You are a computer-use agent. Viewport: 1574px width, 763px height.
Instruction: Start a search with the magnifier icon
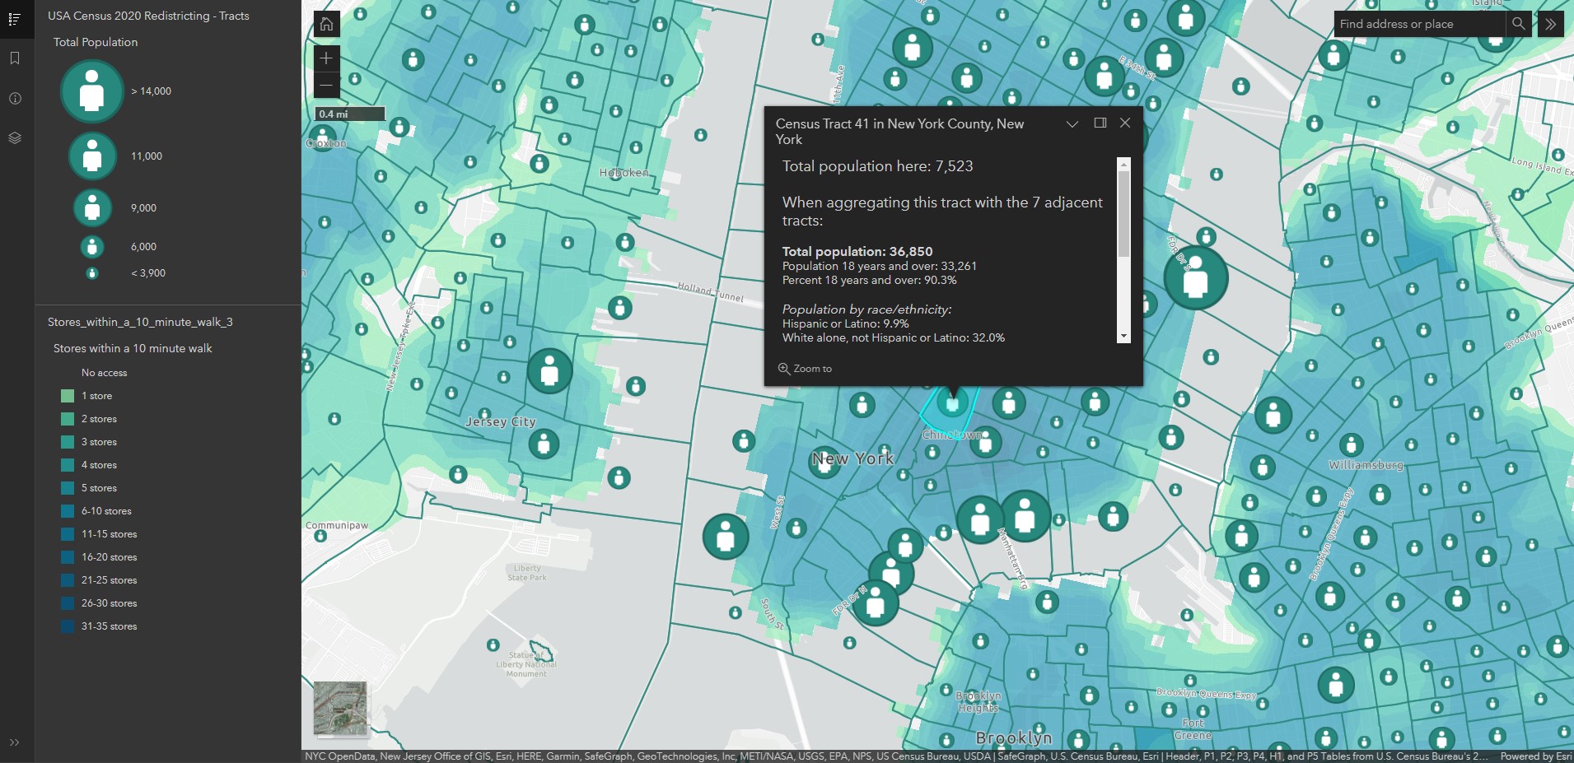1519,24
